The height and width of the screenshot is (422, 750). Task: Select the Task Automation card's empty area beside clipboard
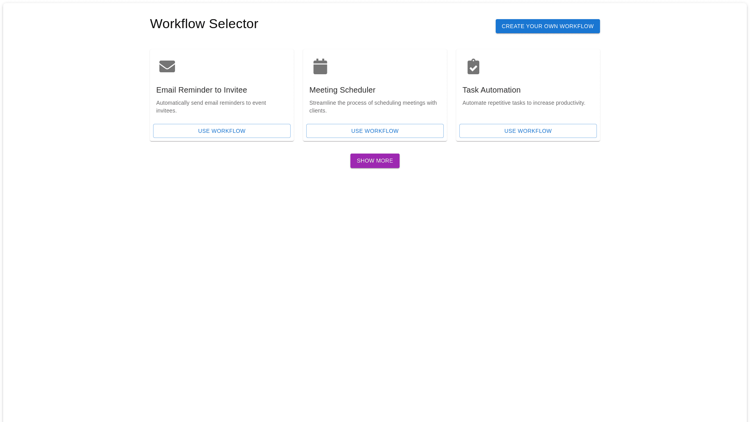547,66
